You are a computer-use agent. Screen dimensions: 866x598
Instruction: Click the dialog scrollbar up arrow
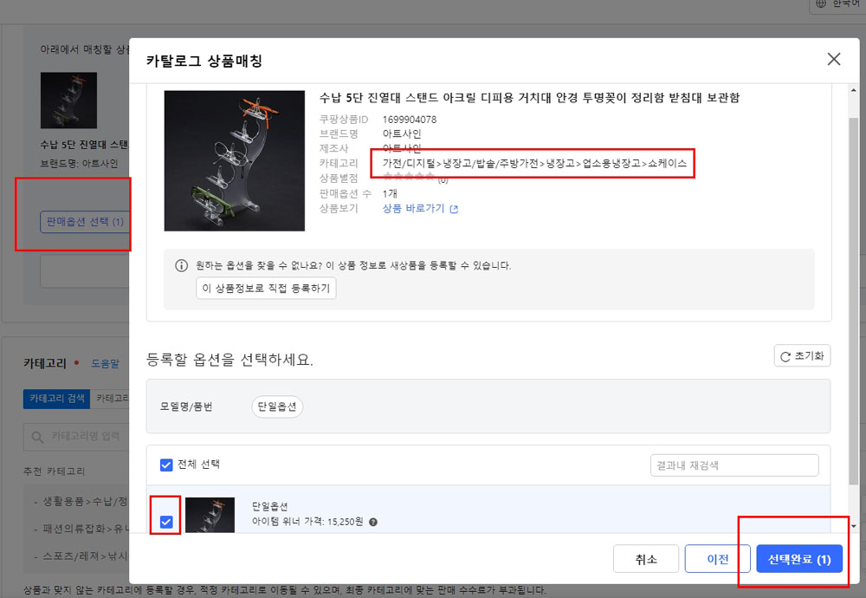(x=853, y=90)
